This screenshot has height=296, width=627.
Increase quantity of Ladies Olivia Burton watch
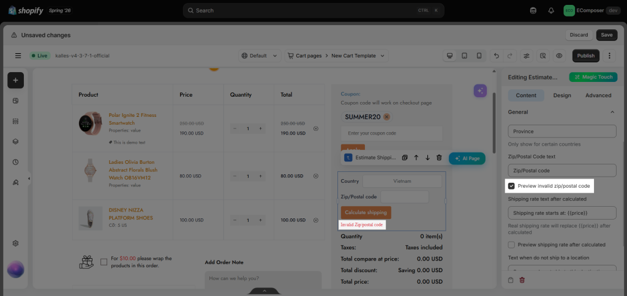[260, 176]
